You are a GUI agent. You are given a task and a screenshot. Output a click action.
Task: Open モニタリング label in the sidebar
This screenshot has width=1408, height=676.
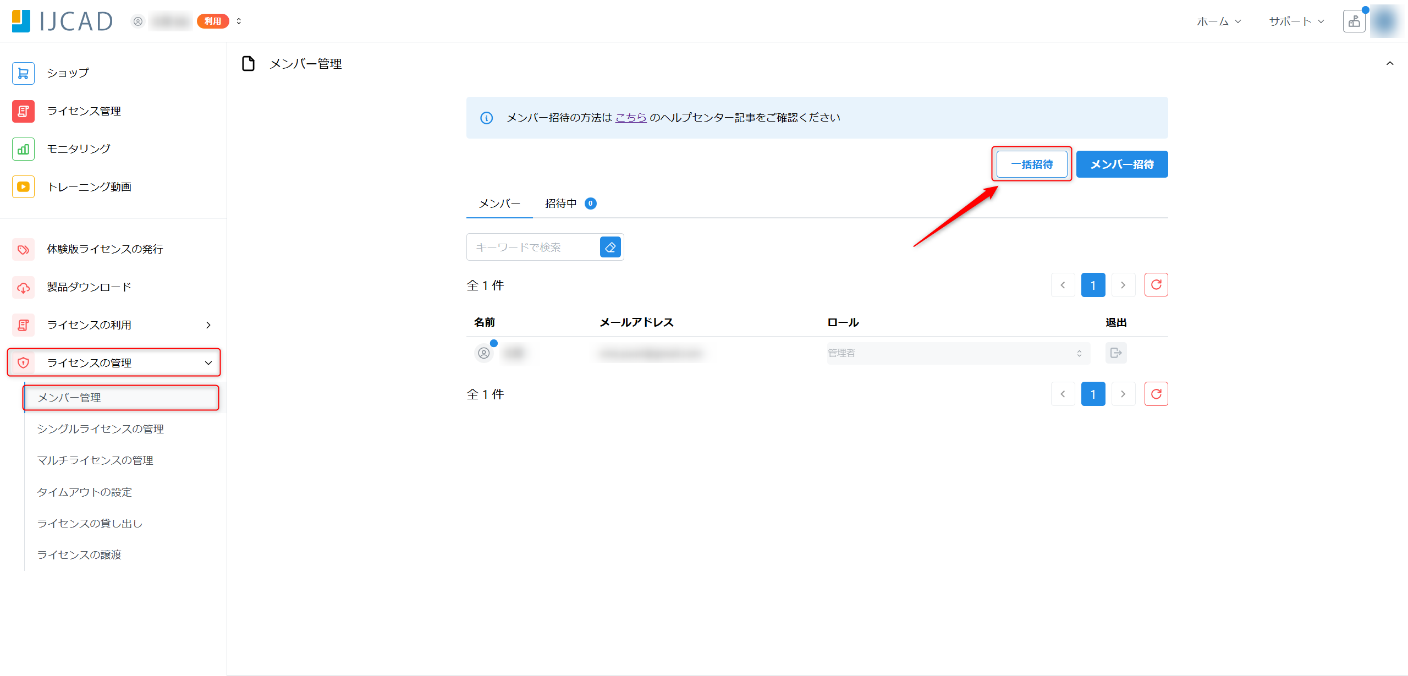point(79,149)
